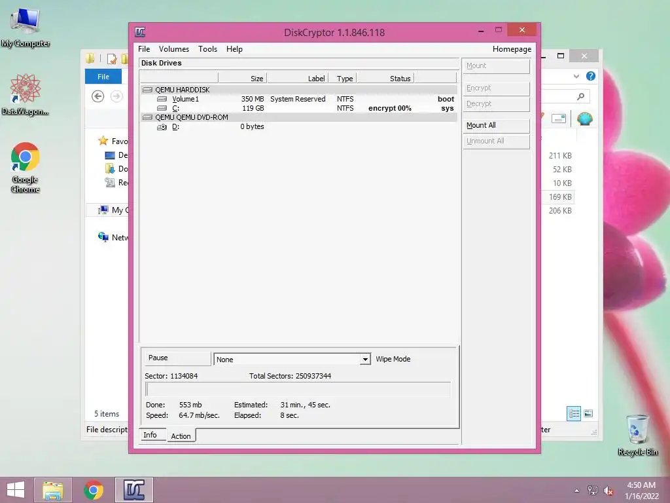670x503 pixels.
Task: Click the 211 KB file size entry
Action: click(560, 156)
